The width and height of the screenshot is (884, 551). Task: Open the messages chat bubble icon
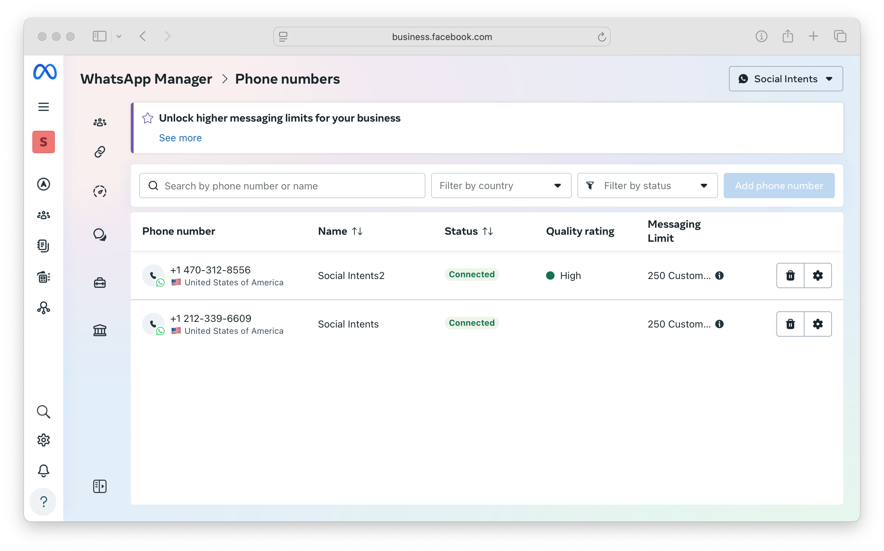[x=99, y=235]
